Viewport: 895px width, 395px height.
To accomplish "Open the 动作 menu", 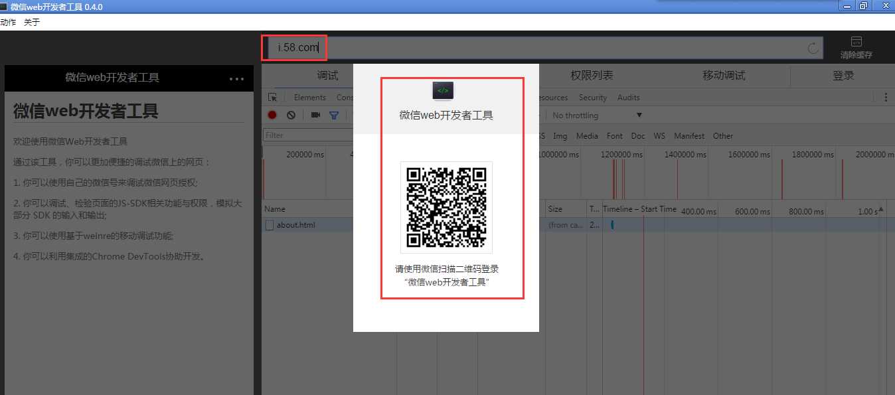I will (8, 22).
